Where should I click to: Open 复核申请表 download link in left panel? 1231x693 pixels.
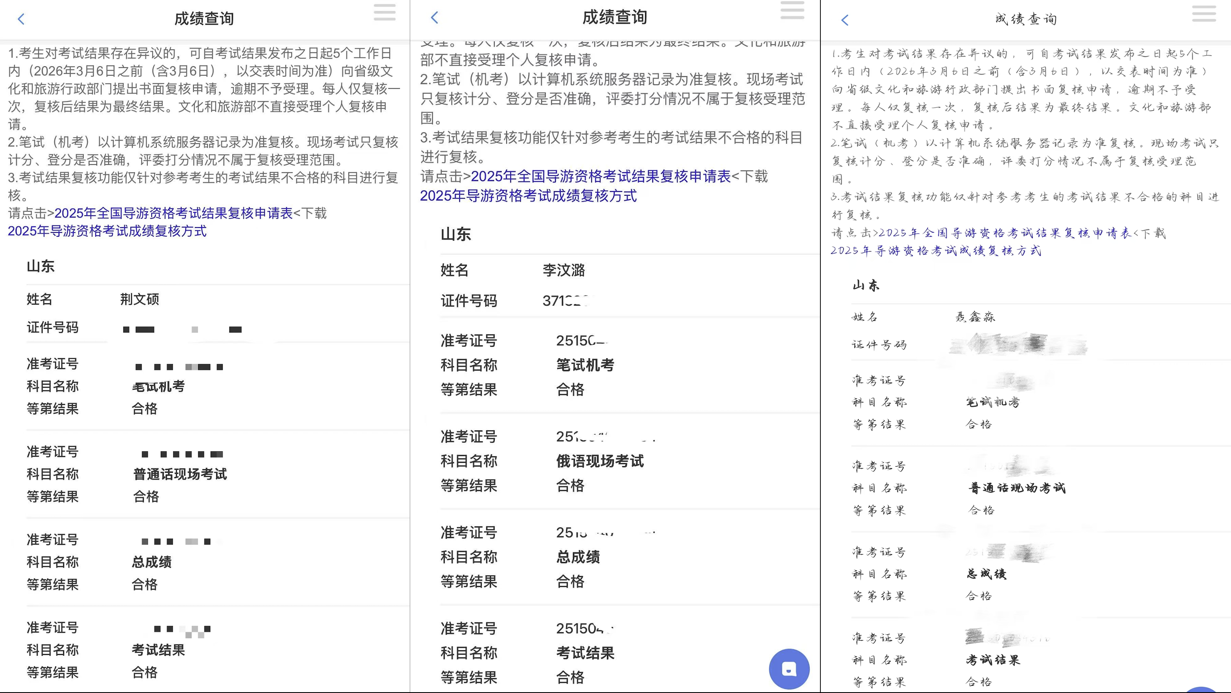click(173, 213)
